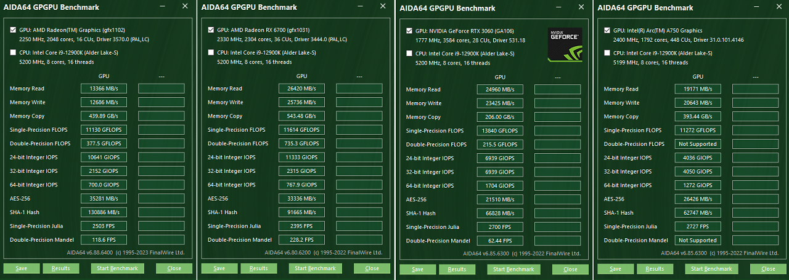Start Benchmark in the RX 6700 window

315,268
